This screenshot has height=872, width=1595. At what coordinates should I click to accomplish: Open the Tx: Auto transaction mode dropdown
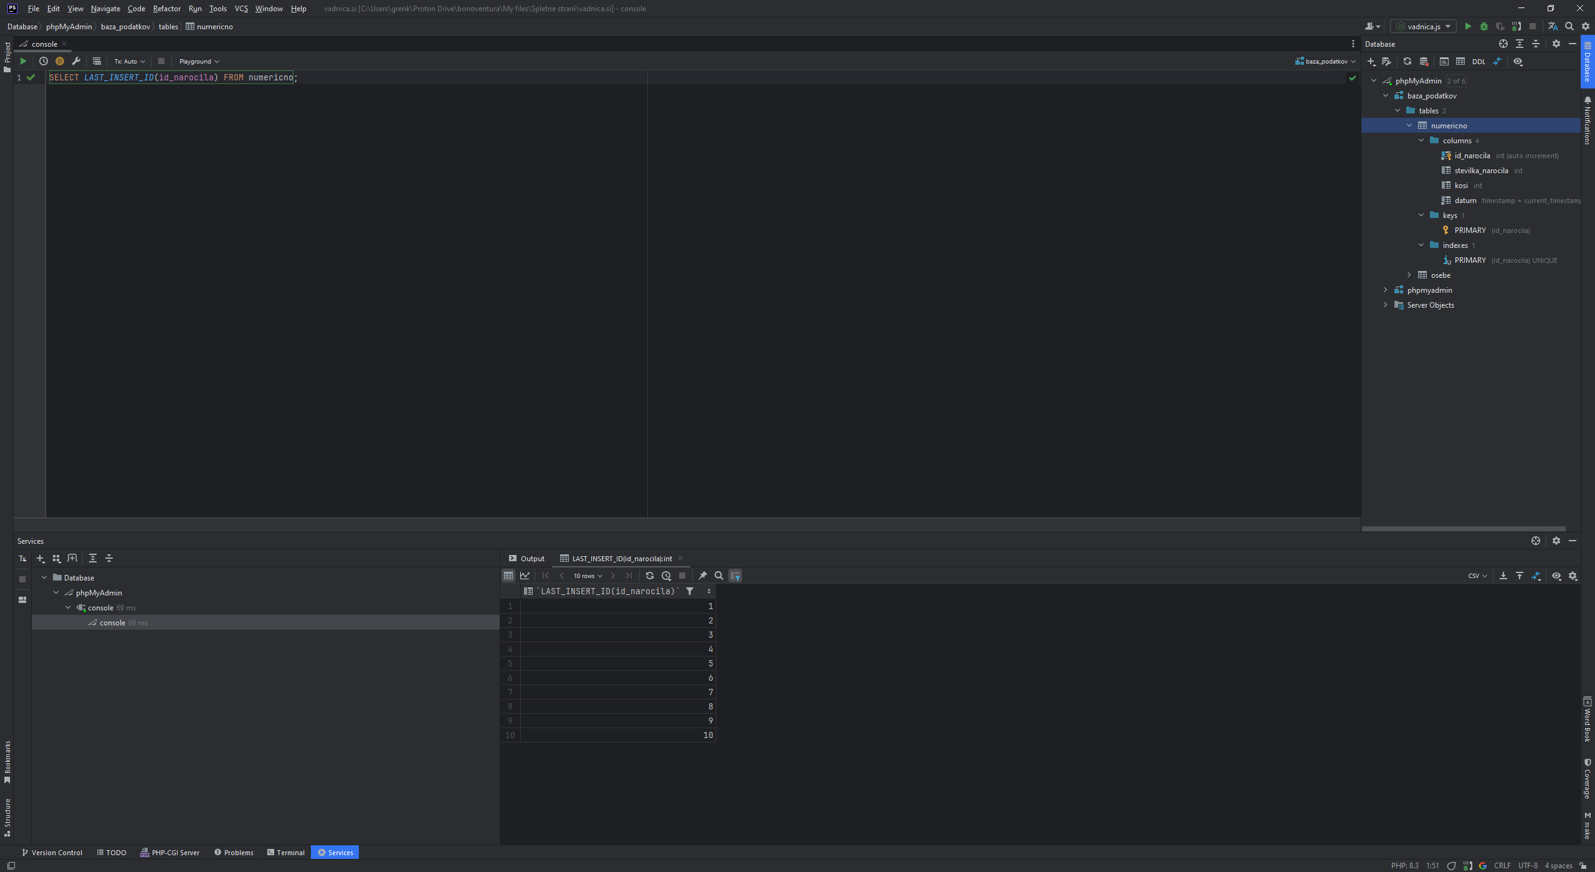(x=129, y=61)
